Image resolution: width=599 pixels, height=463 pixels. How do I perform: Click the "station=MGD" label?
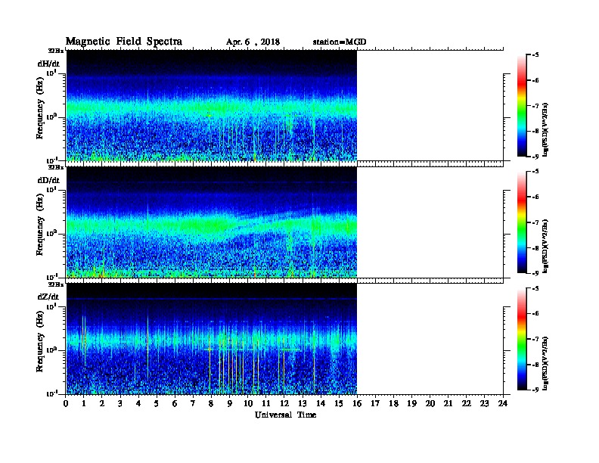click(340, 42)
